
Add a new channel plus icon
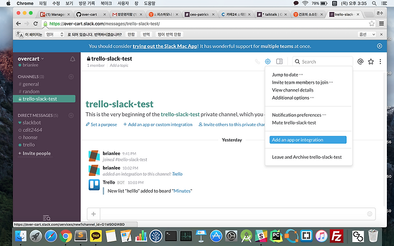[x=71, y=77]
